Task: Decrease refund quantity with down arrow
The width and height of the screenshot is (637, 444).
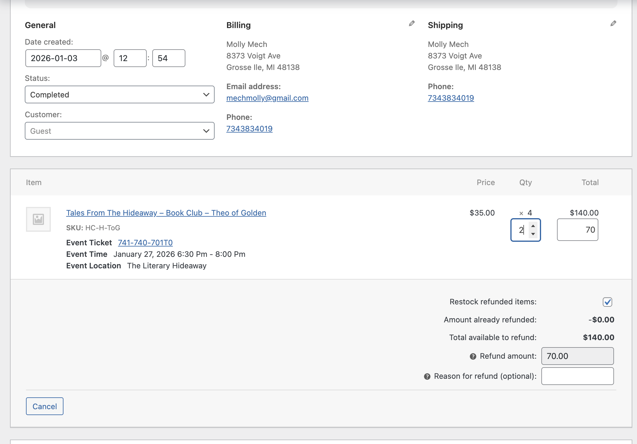Action: coord(533,234)
